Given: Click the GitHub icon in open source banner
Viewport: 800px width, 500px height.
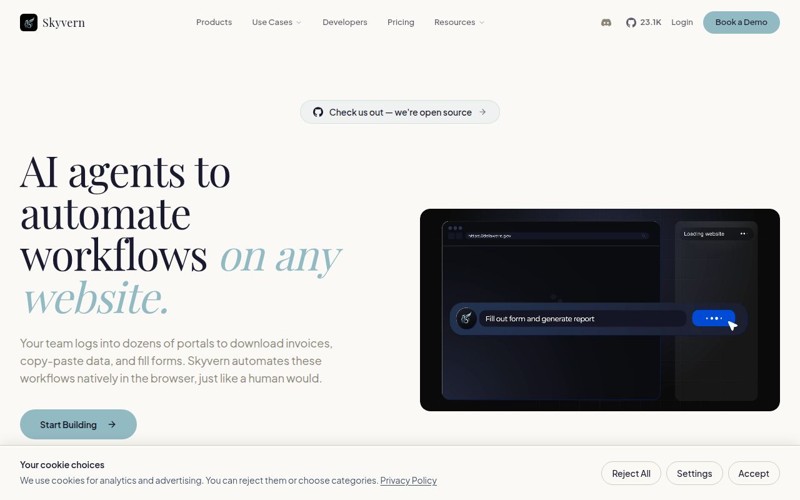Looking at the screenshot, I should pyautogui.click(x=318, y=112).
